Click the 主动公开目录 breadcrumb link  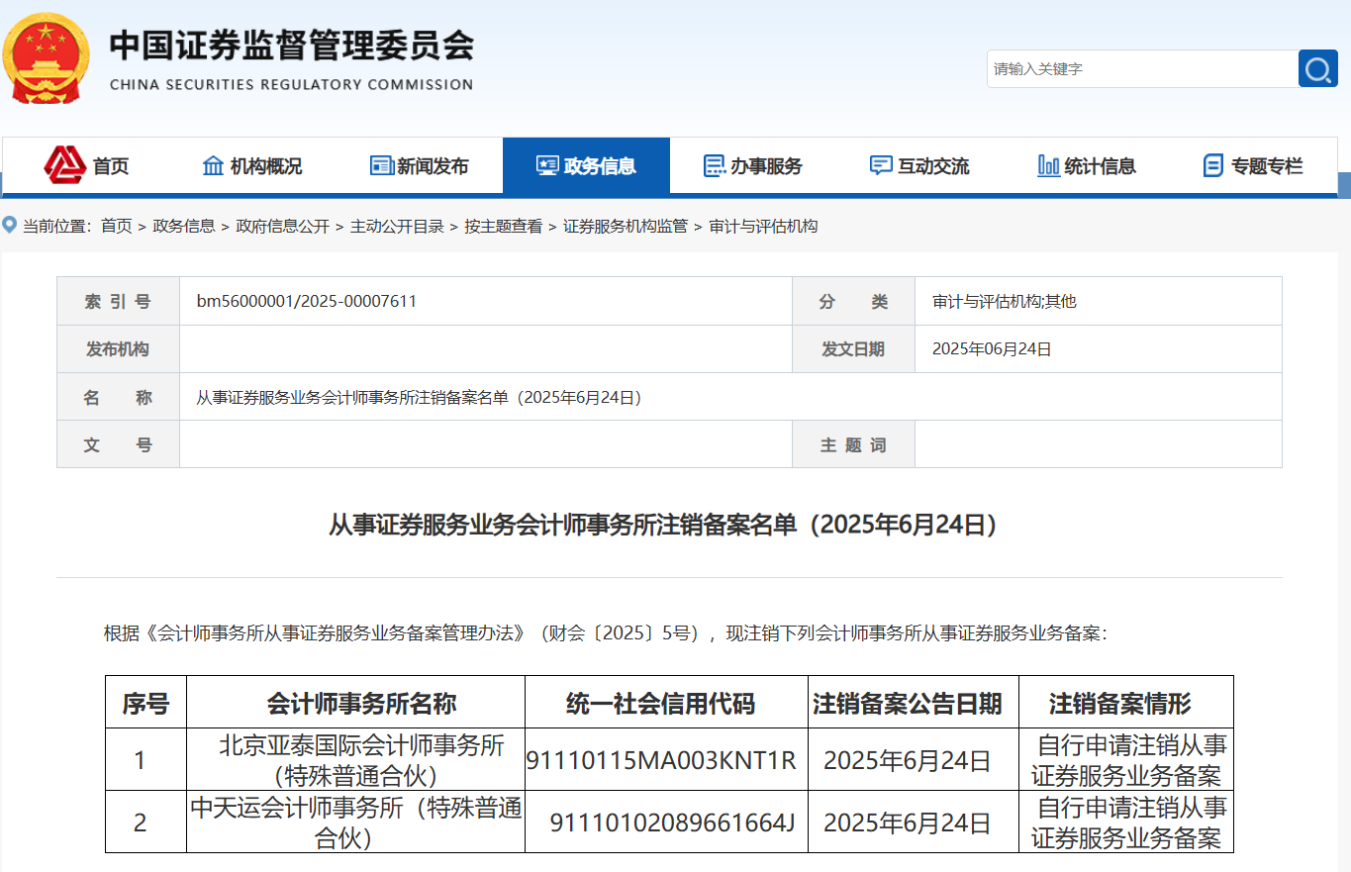coord(397,226)
